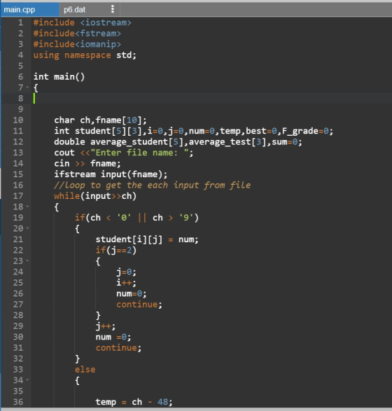Click the 'double average_student[5]' line
The height and width of the screenshot is (411, 392).
(x=178, y=142)
